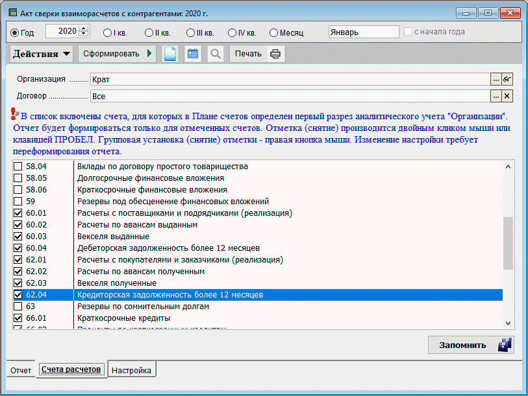Switch to the Счета расчетов tab
Screen dimensions: 528x396
click(71, 369)
